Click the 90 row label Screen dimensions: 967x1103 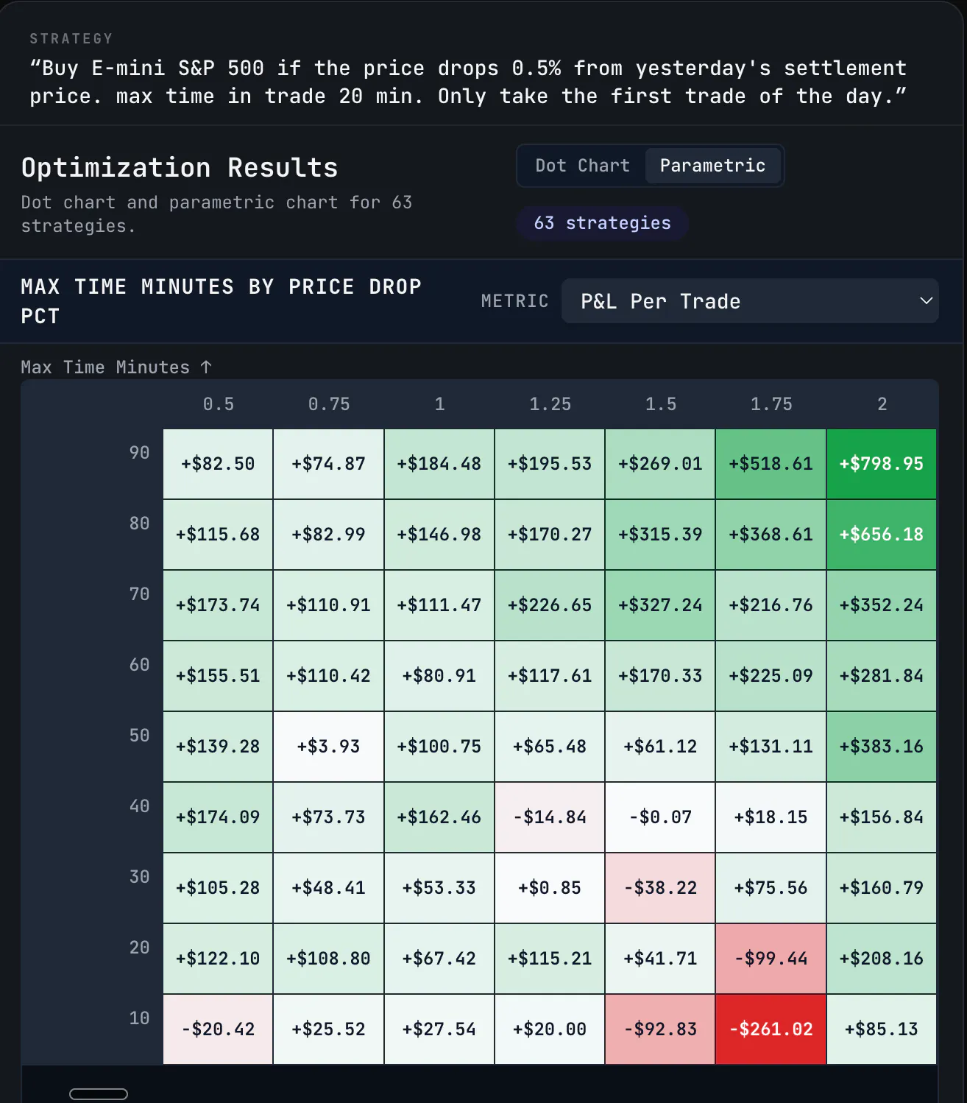point(139,453)
